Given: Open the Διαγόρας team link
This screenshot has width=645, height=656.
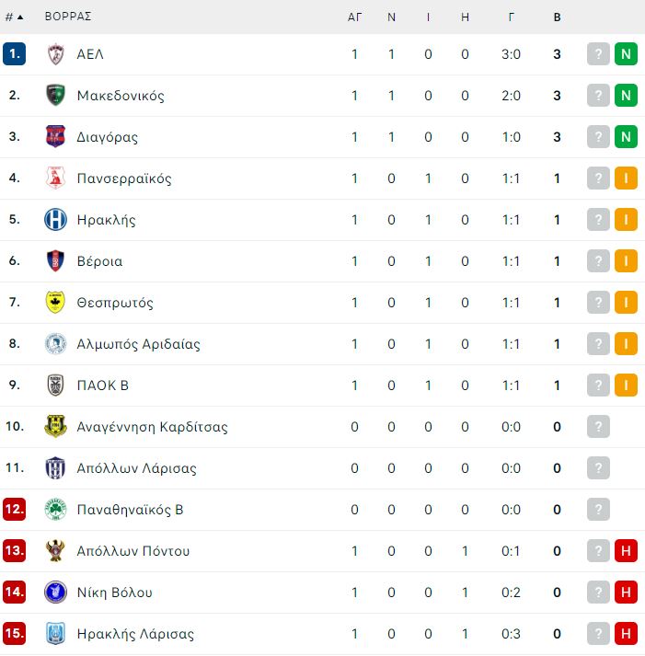Looking at the screenshot, I should coord(107,137).
